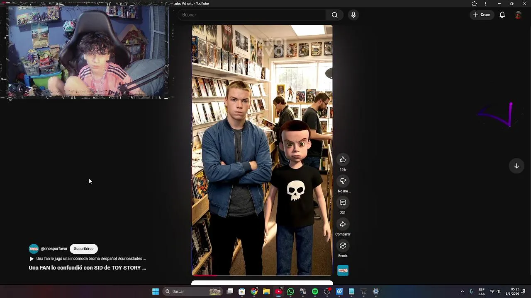
Task: Open Wi-Fi network settings in tray
Action: point(492,291)
